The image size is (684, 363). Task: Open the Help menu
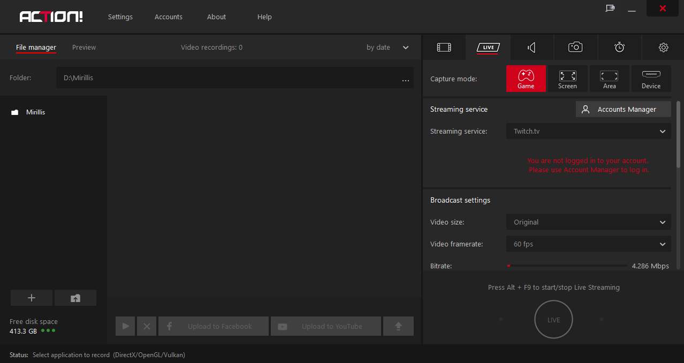(264, 17)
